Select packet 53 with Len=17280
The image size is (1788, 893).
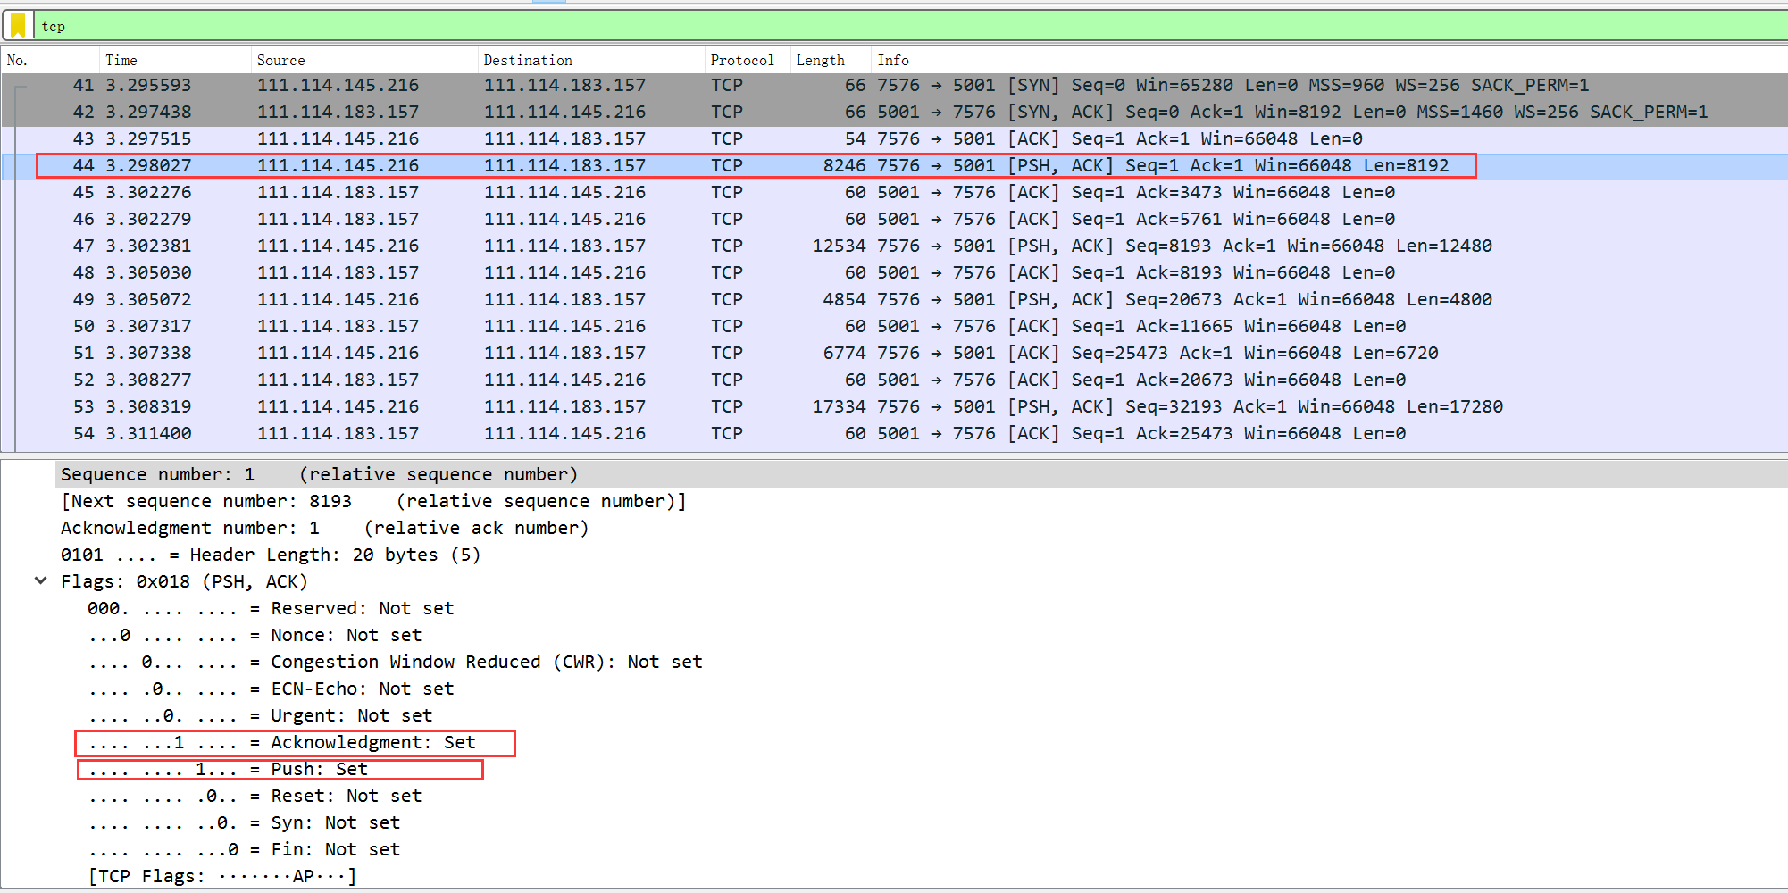coord(804,407)
